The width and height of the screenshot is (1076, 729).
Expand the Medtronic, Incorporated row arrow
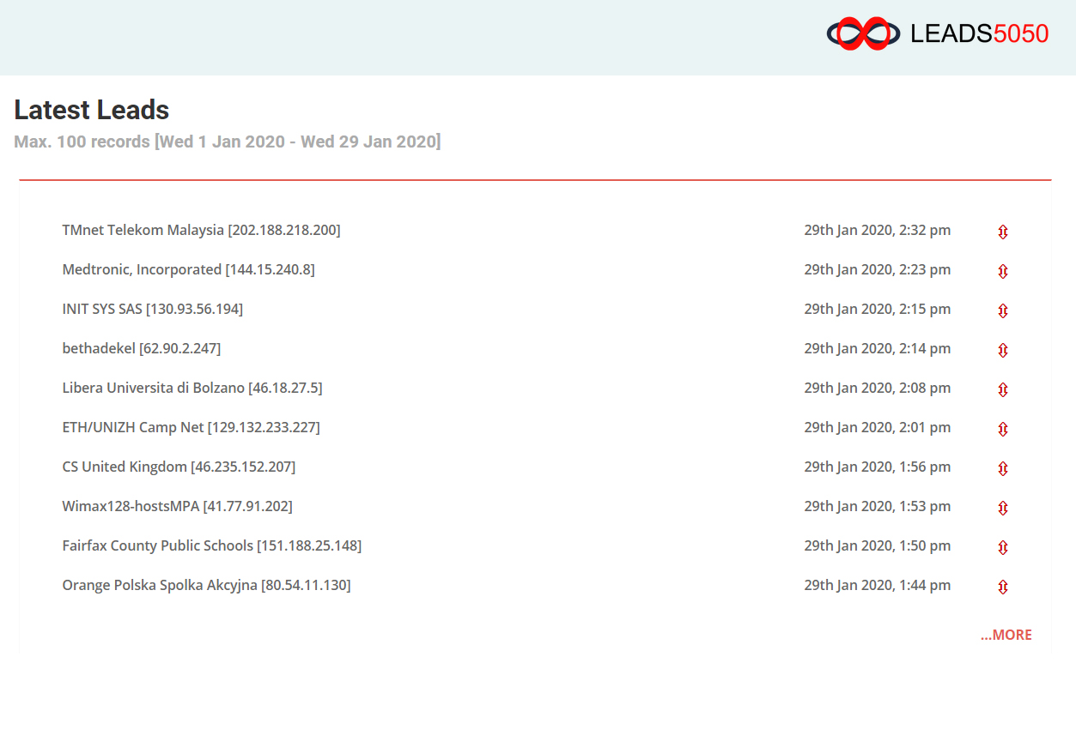tap(1003, 271)
